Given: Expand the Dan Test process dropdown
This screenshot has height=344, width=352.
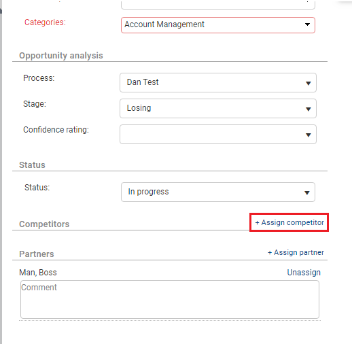Looking at the screenshot, I should (218, 82).
